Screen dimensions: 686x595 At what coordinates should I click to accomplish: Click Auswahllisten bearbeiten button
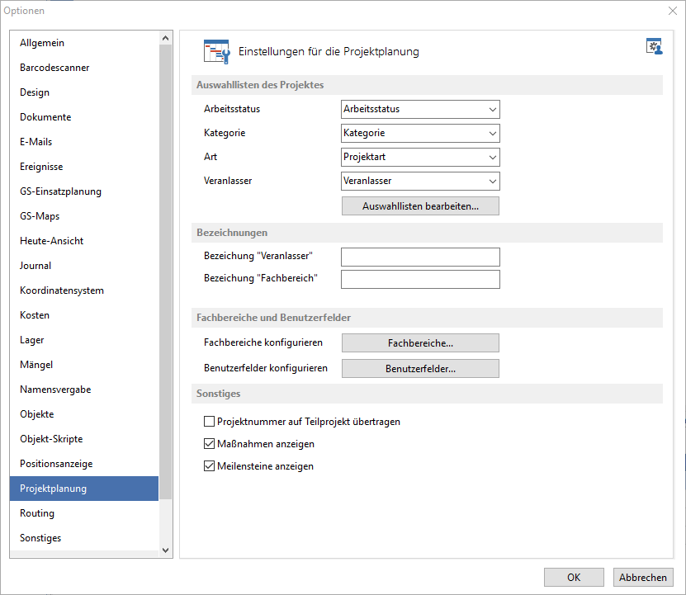(420, 206)
